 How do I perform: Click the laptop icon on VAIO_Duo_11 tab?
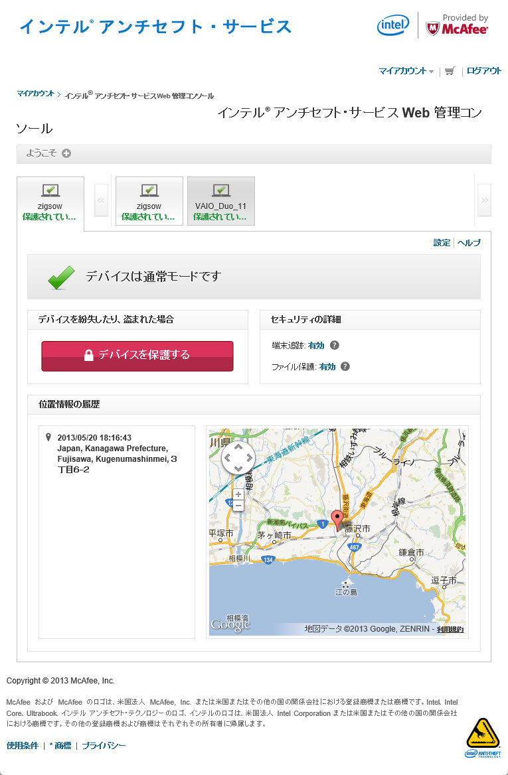[220, 190]
